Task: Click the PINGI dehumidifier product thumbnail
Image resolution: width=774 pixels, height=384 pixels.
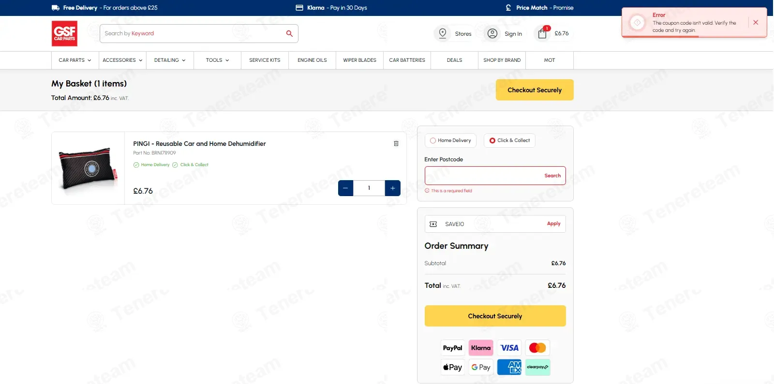Action: pos(88,168)
